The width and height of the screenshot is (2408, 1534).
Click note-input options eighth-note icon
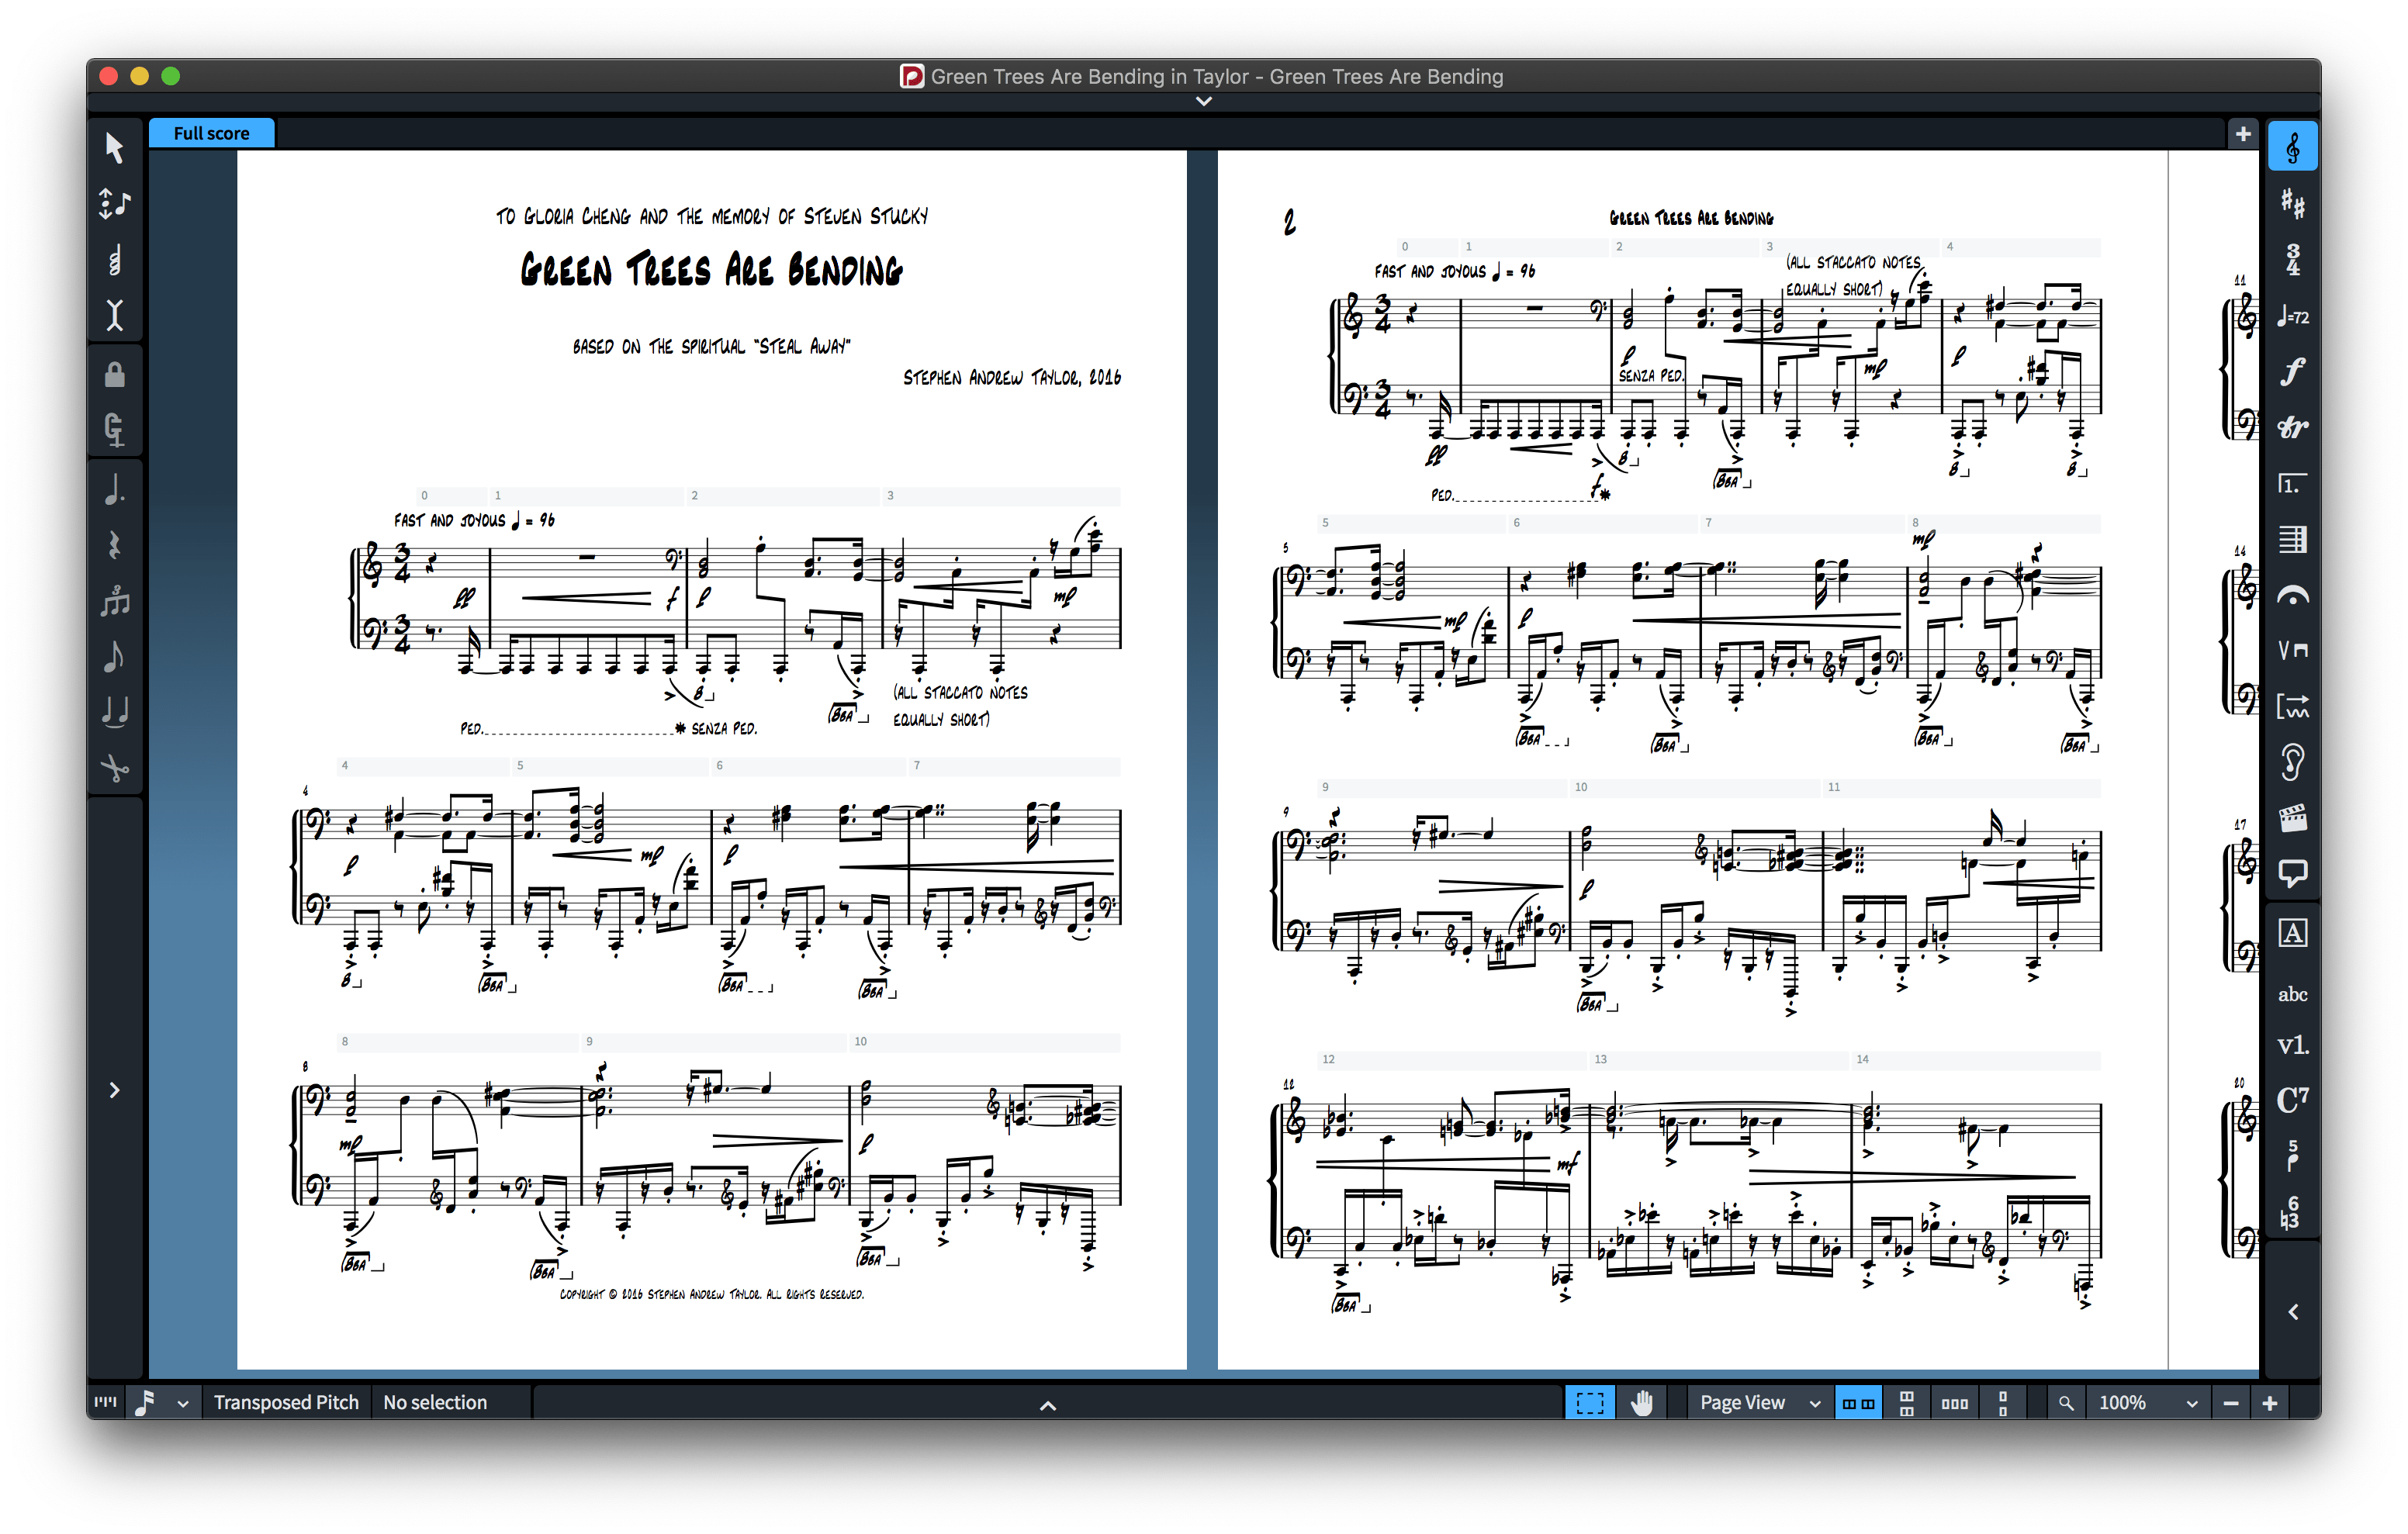click(x=145, y=1402)
